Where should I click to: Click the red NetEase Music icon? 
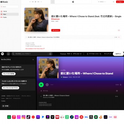coord(82,117)
